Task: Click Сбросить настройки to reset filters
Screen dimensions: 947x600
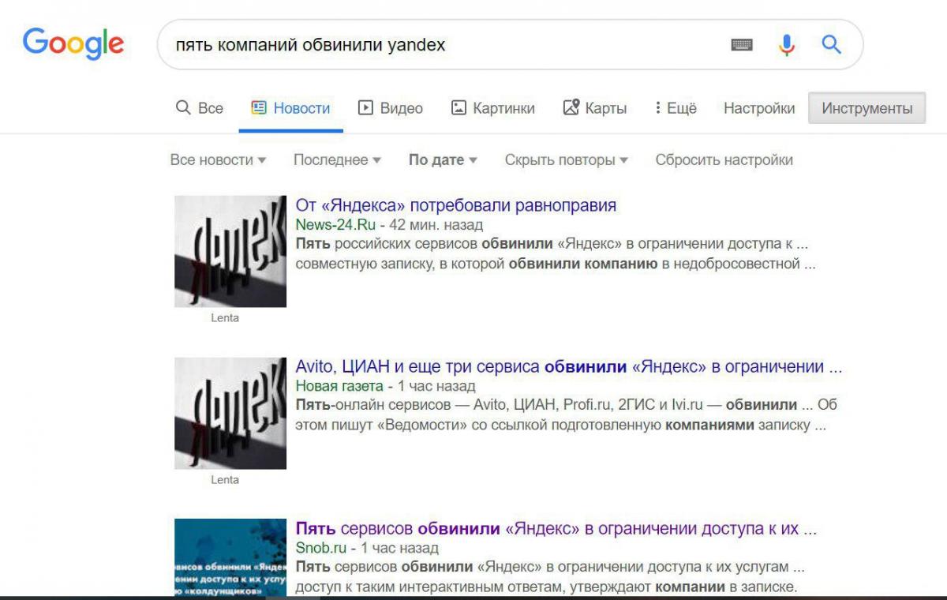Action: 724,159
